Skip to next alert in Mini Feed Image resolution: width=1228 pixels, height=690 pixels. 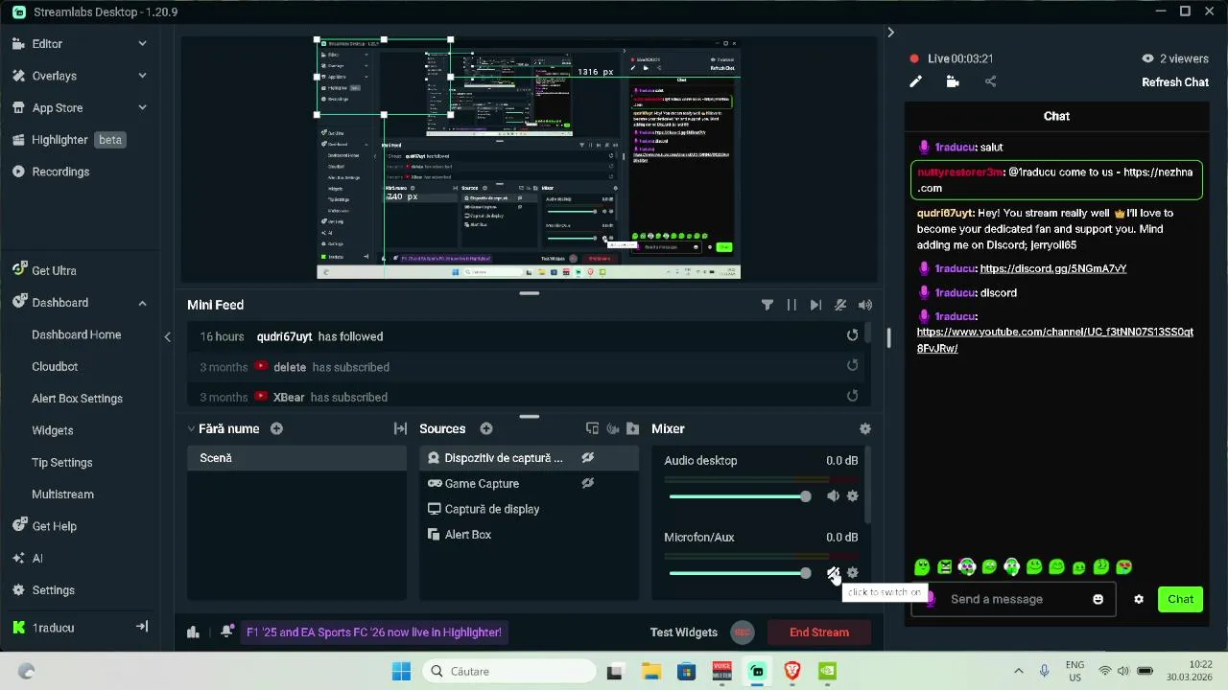[x=815, y=305]
